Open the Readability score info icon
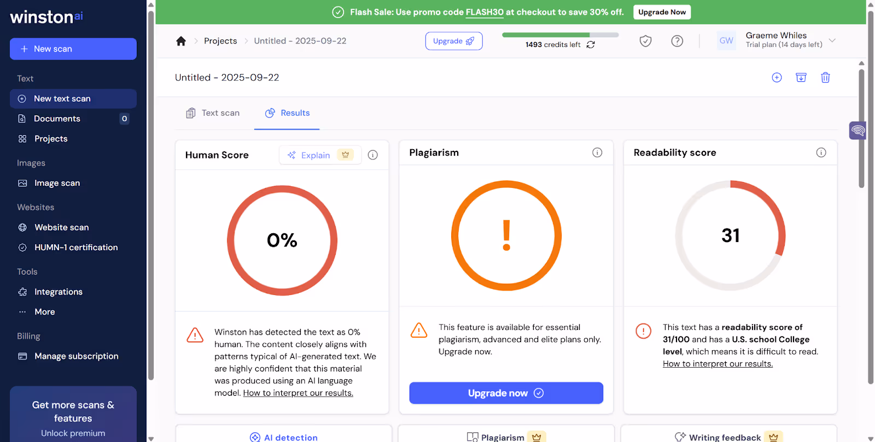This screenshot has height=442, width=875. tap(821, 152)
